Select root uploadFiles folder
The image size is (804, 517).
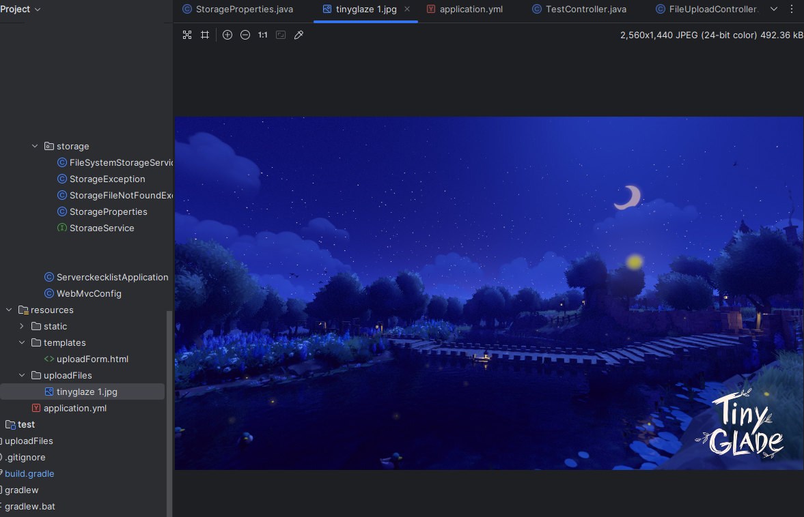tap(29, 441)
